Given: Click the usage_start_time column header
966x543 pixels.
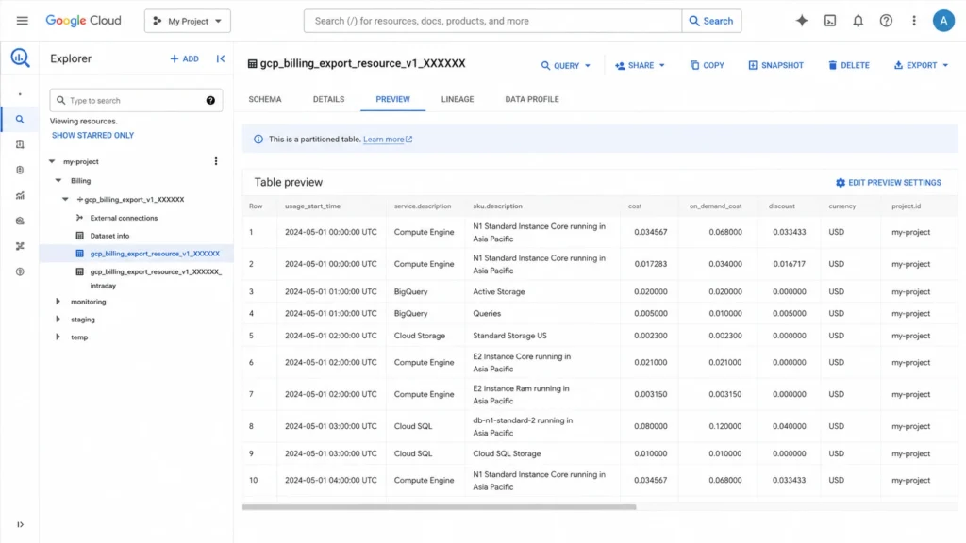Looking at the screenshot, I should click(312, 206).
